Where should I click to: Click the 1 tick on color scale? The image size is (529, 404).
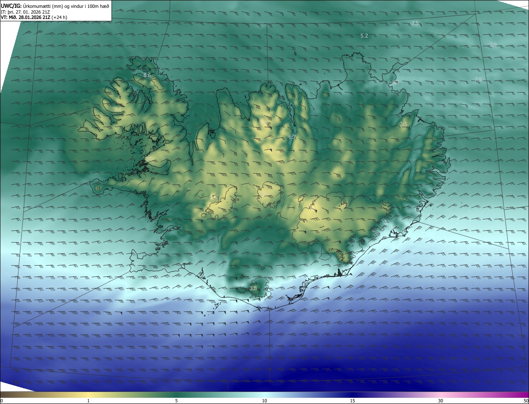88,401
